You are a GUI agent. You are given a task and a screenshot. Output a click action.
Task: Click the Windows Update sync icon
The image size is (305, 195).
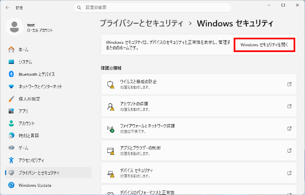pos(11,185)
